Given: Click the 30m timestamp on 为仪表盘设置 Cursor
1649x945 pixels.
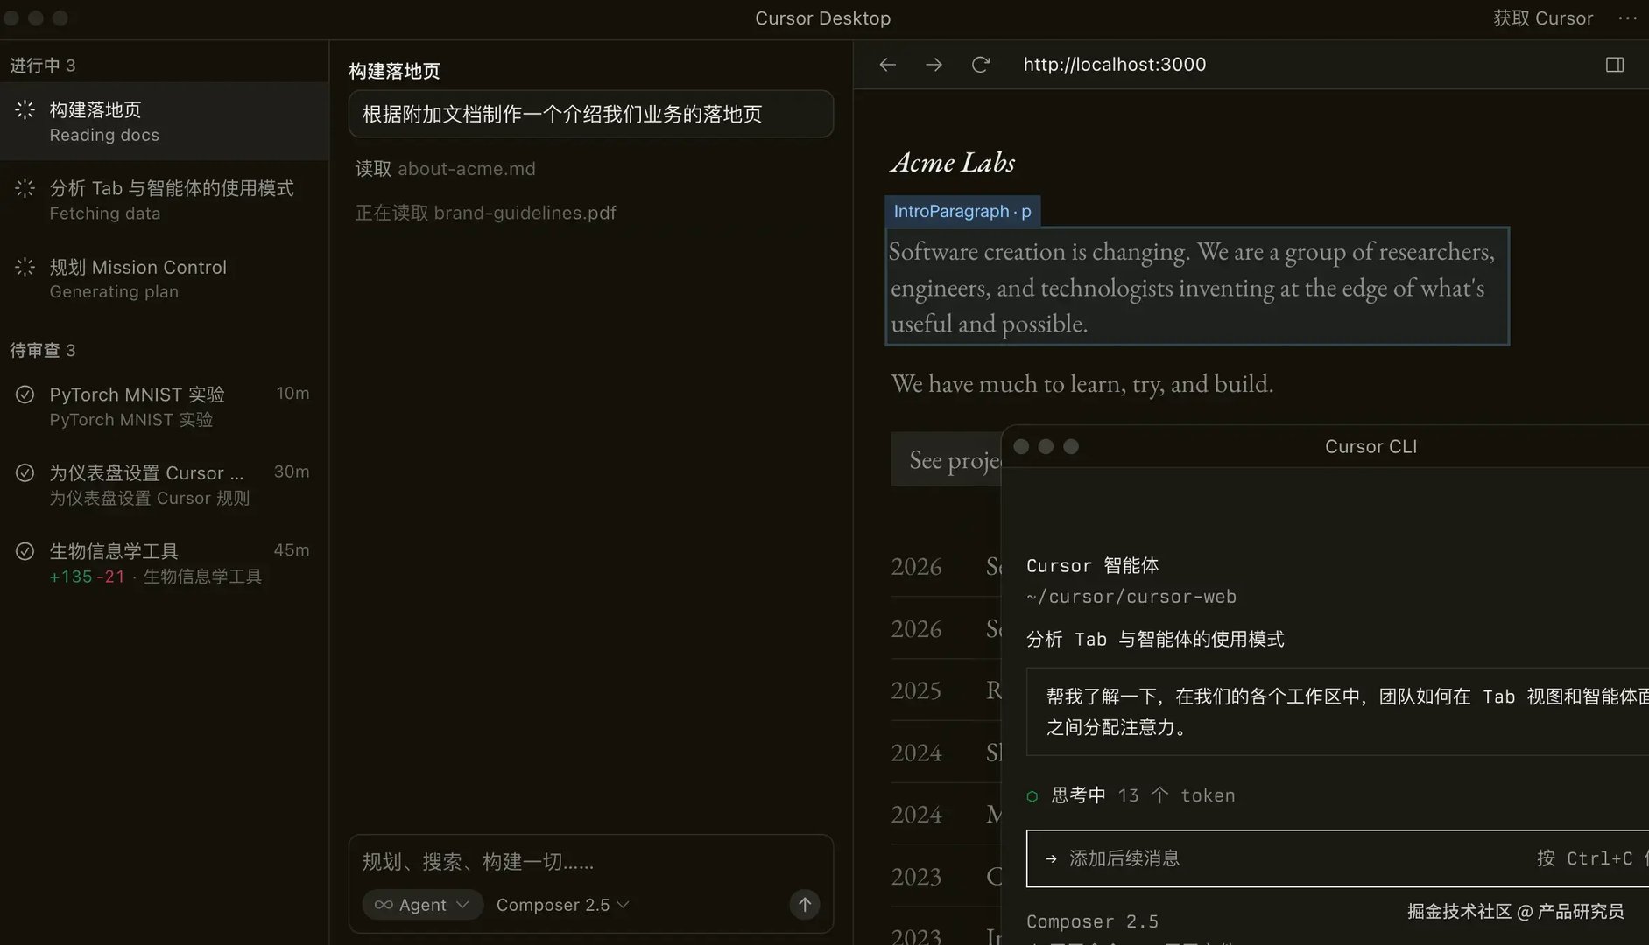Looking at the screenshot, I should click(292, 472).
